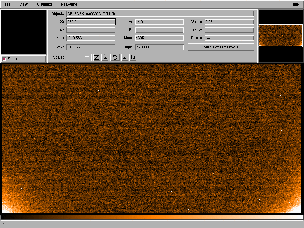Click the info icon in status bar
The height and width of the screenshot is (228, 304).
pyautogui.click(x=4, y=224)
